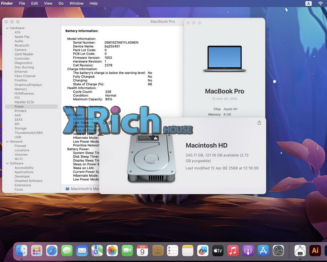The height and width of the screenshot is (262, 327).
Task: Select Bluetooth in the hardware sidebar
Action: [22, 46]
